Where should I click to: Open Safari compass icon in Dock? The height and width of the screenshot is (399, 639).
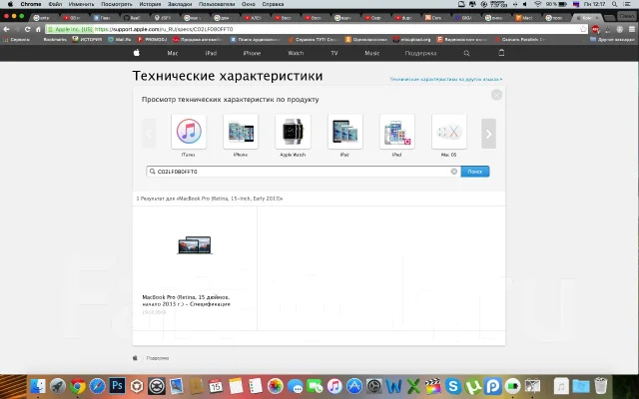[x=98, y=386]
